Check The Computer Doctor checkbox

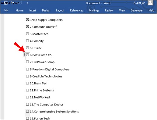point(27,104)
